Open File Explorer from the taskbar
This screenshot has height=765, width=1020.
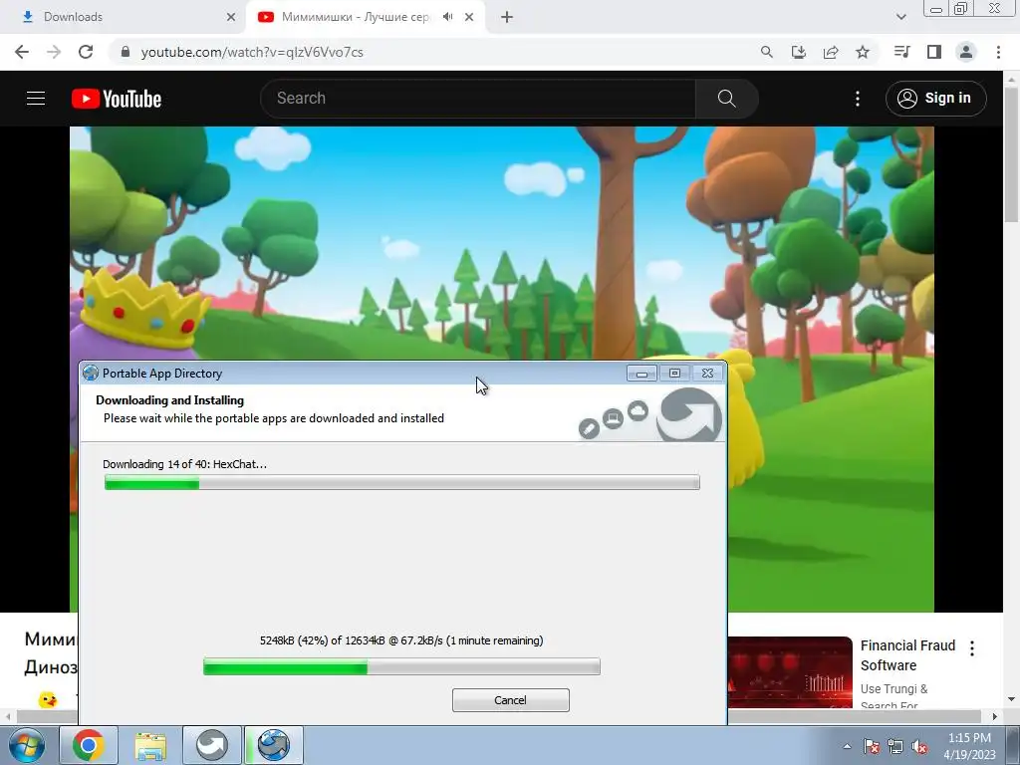click(x=150, y=745)
